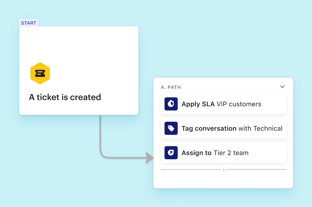Image resolution: width=312 pixels, height=207 pixels.
Task: Click the gray arrowhead pointing to path
Action: pyautogui.click(x=149, y=158)
